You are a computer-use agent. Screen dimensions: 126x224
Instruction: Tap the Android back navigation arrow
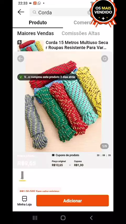coord(91,218)
